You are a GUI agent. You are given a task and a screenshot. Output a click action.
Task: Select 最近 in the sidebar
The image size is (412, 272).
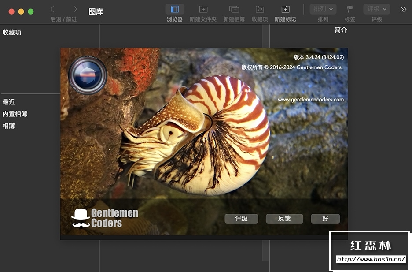[x=9, y=102]
